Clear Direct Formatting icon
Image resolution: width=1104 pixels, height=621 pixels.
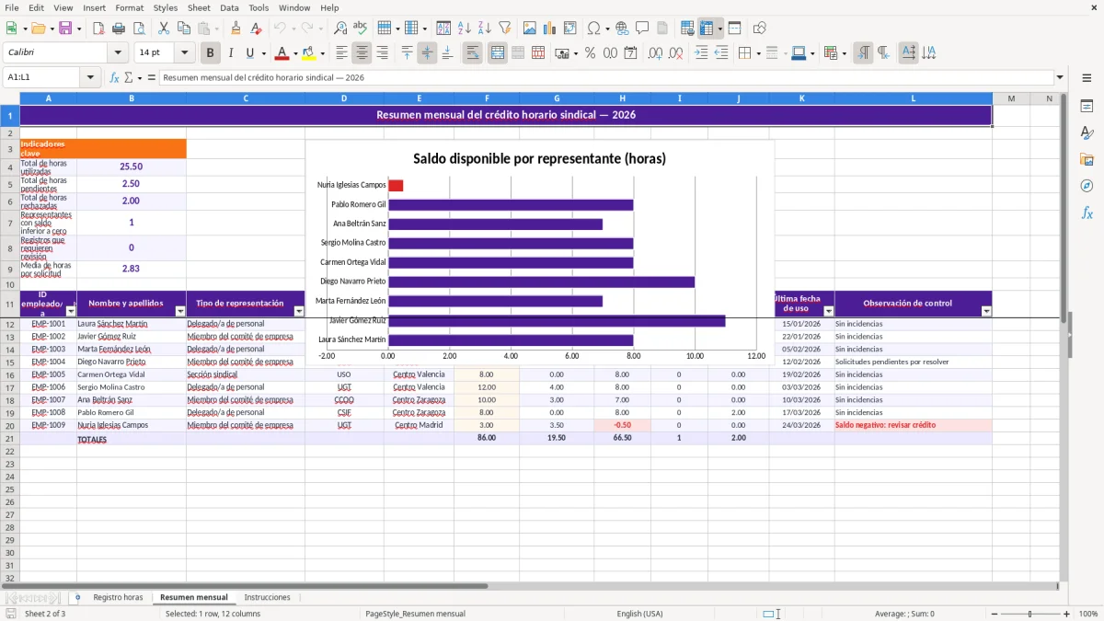coord(256,29)
